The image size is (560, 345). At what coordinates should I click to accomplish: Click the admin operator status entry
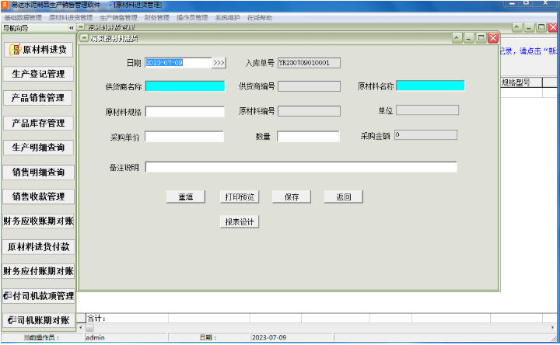click(x=95, y=337)
